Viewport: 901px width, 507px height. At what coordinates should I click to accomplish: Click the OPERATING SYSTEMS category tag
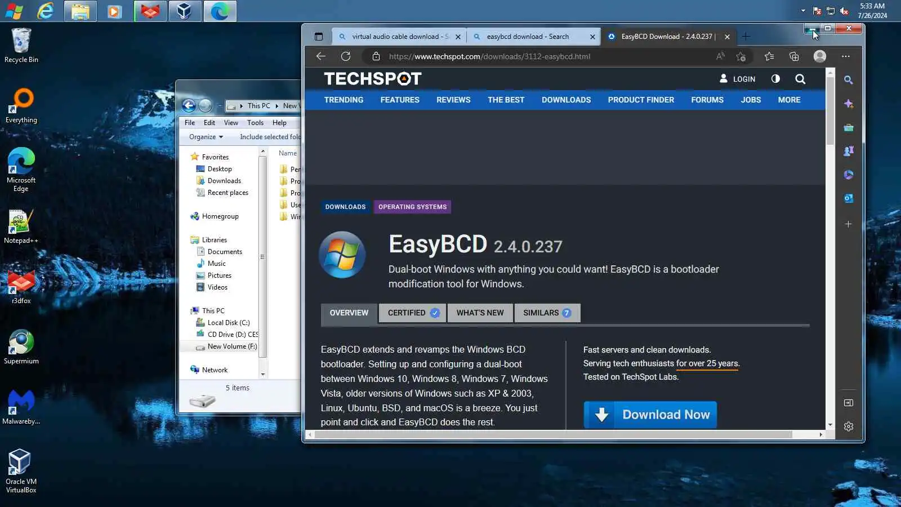coord(413,207)
